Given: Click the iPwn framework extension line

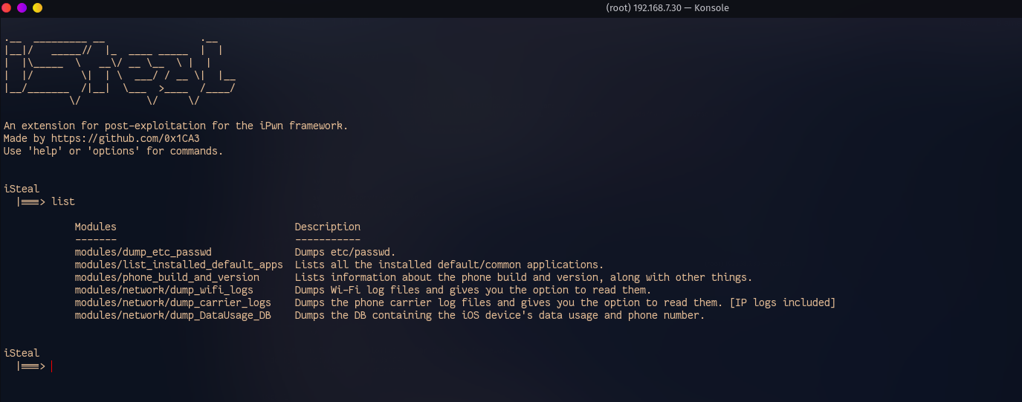Looking at the screenshot, I should click(176, 126).
